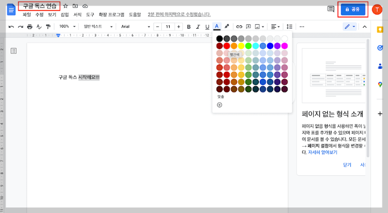
Task: Open line and paragraph spacing
Action: [x=289, y=27]
